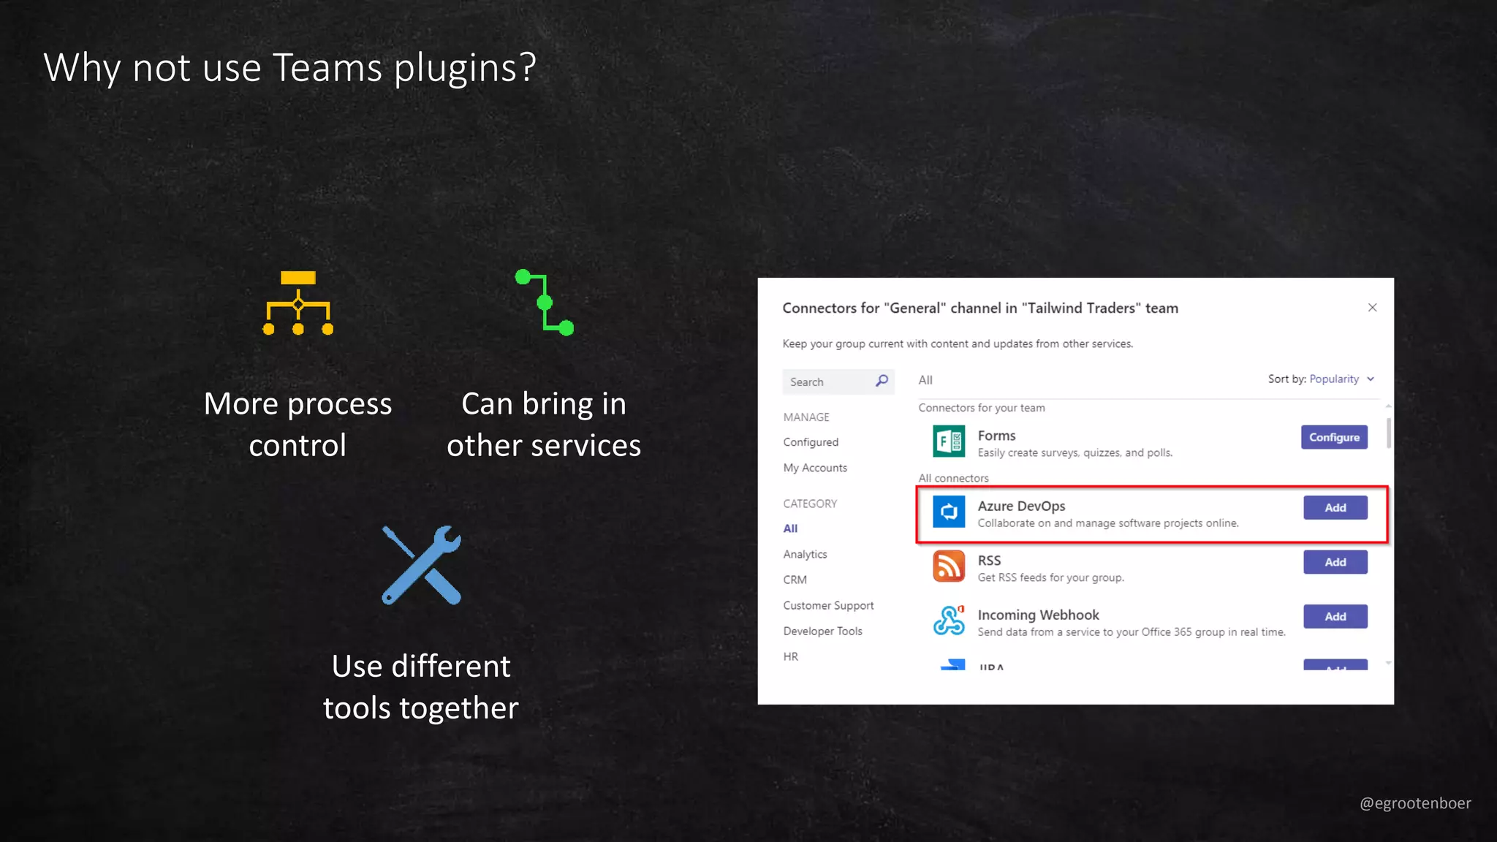Open the Configured connectors section
This screenshot has height=842, width=1497.
click(x=811, y=442)
